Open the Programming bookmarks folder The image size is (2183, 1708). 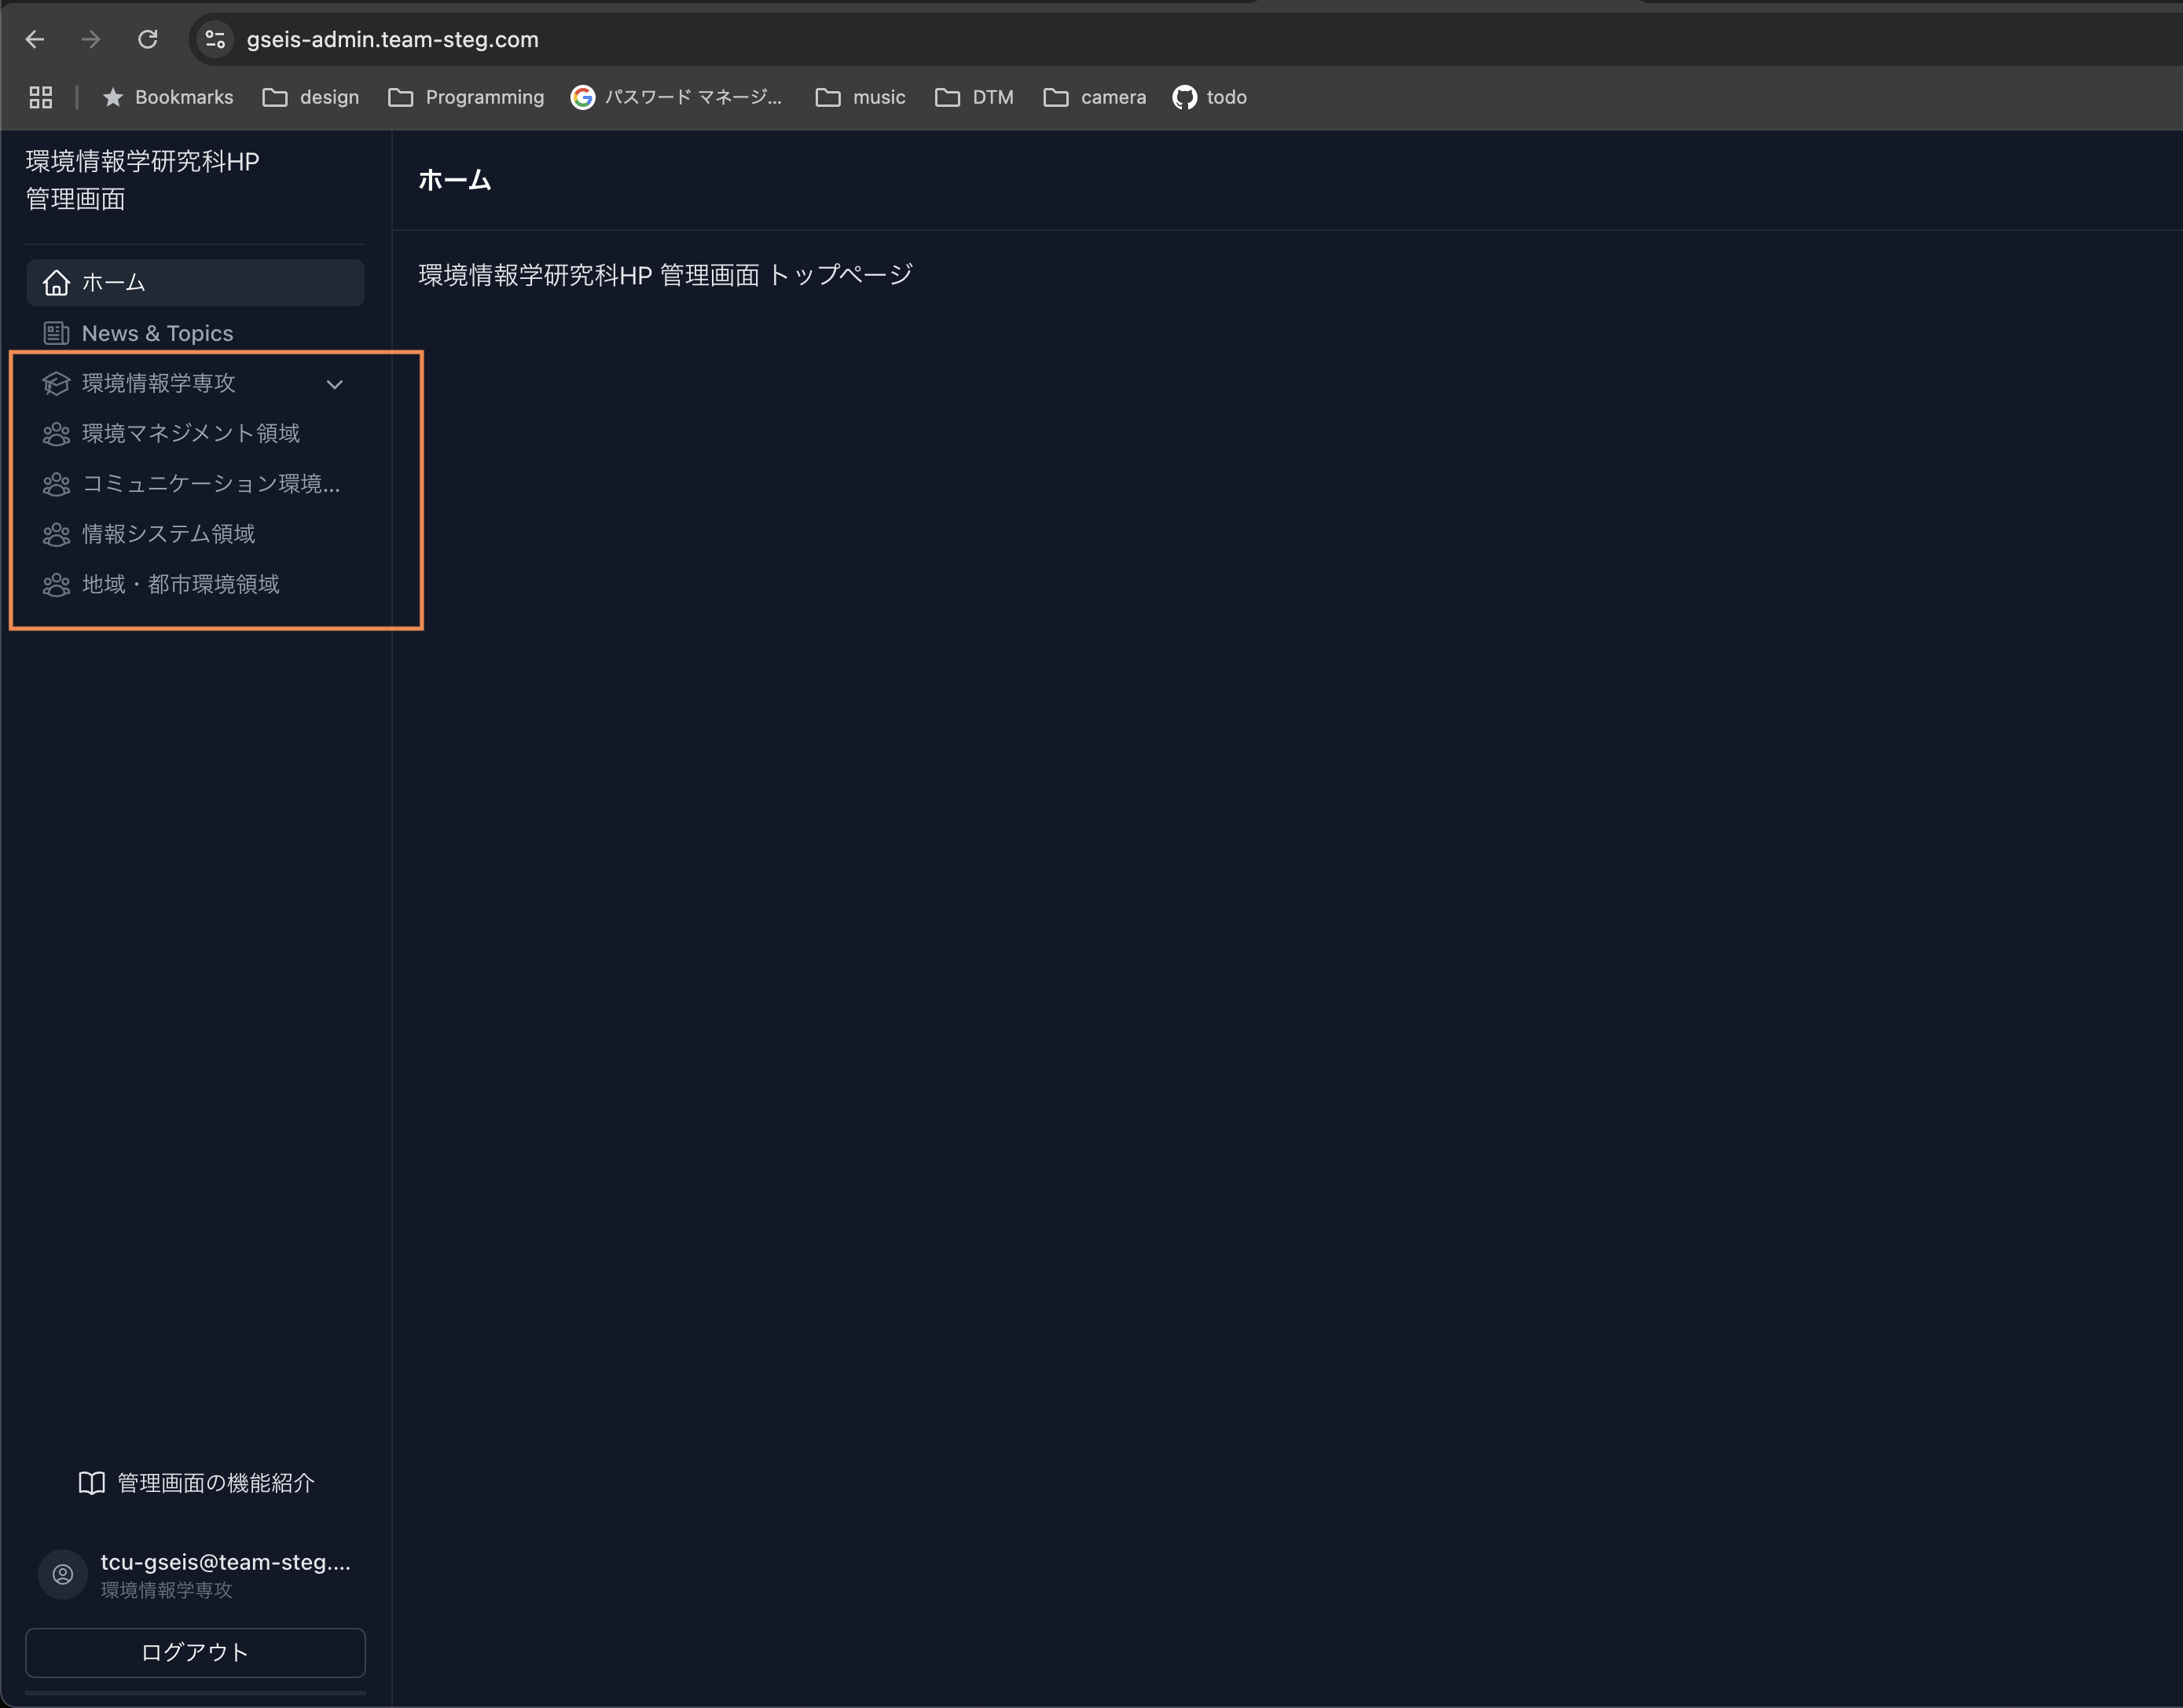click(x=467, y=97)
